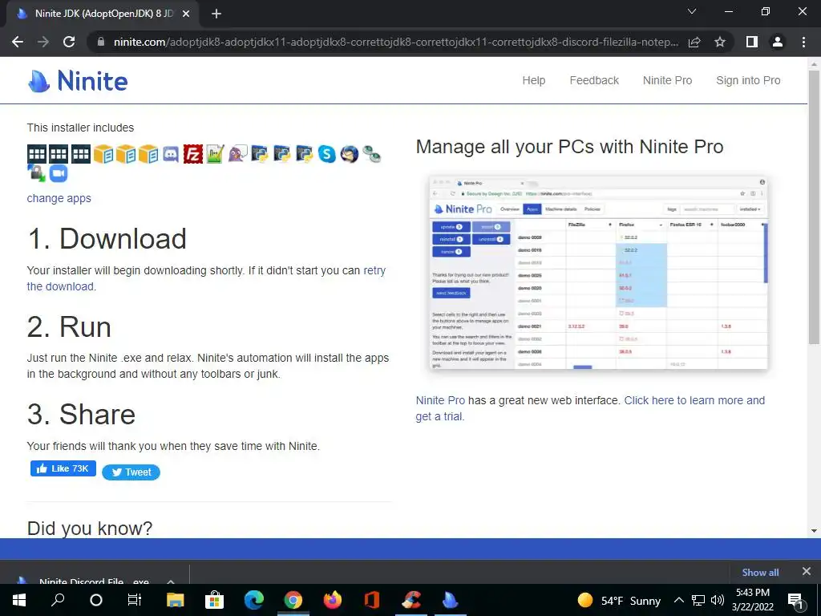Screen dimensions: 821x616
Task: Bookmark this page with the star icon
Action: (x=720, y=42)
